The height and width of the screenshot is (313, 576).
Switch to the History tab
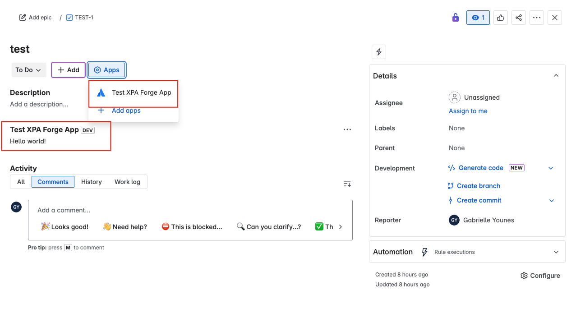(91, 182)
